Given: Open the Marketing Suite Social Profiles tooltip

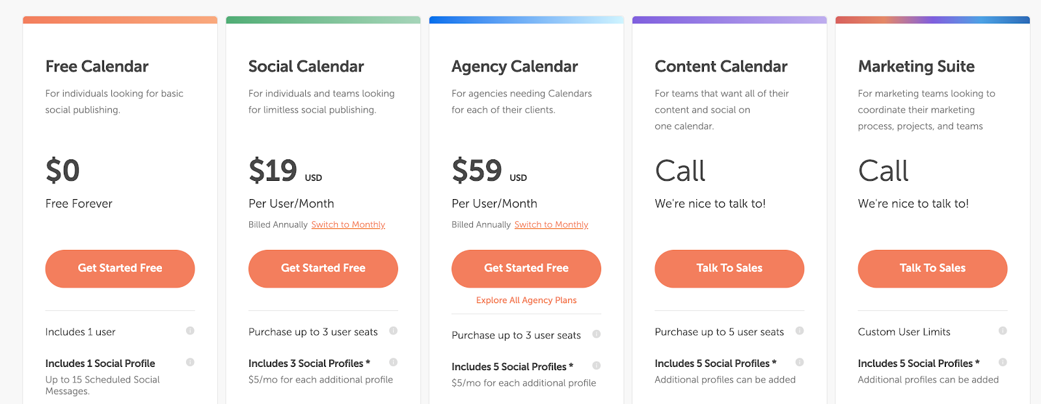Looking at the screenshot, I should pyautogui.click(x=1003, y=363).
